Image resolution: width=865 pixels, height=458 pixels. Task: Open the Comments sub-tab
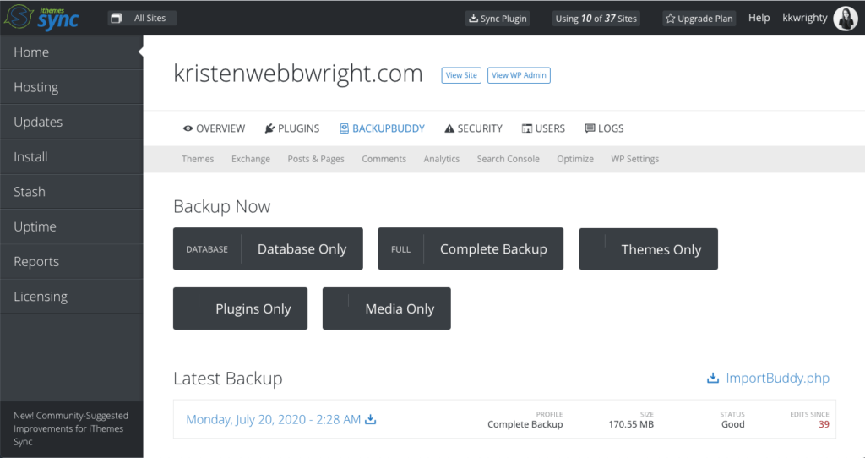[384, 159]
